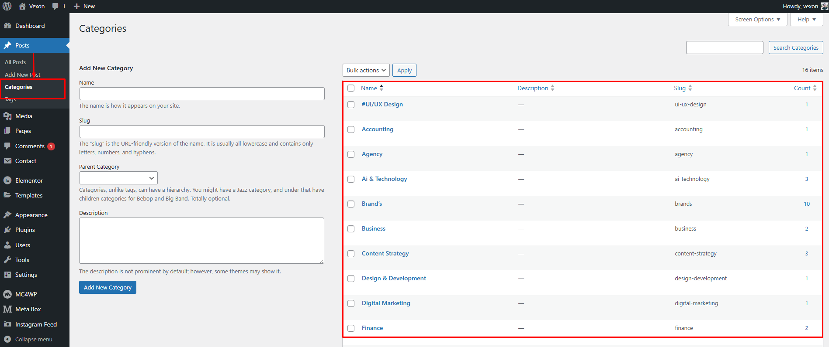829x347 pixels.
Task: Open All Posts submenu item
Action: pos(15,62)
